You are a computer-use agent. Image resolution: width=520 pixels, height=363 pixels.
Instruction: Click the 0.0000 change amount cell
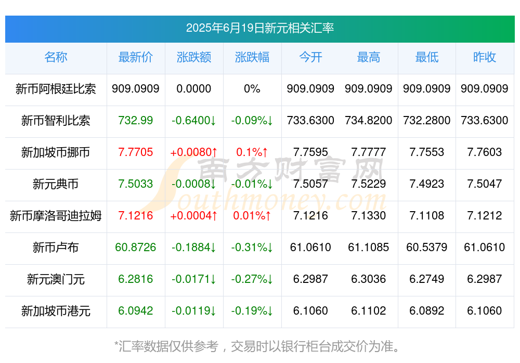pyautogui.click(x=193, y=88)
